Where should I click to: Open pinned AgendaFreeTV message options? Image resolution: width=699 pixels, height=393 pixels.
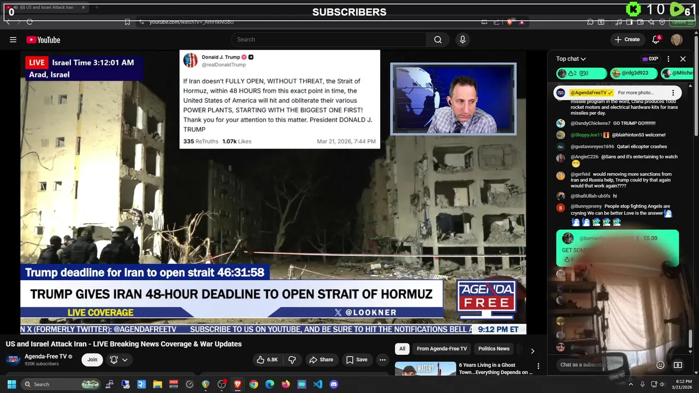(x=673, y=93)
